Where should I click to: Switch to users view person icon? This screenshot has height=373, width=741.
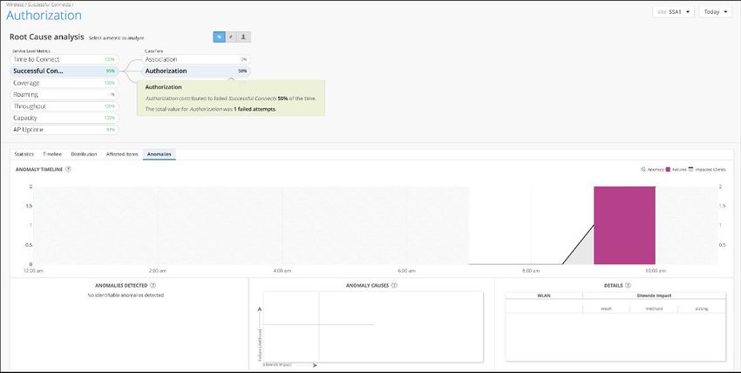pyautogui.click(x=244, y=37)
